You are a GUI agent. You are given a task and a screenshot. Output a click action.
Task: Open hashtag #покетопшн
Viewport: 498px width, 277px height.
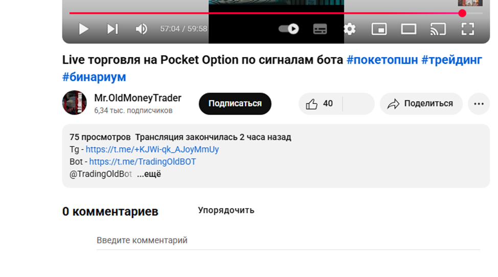click(382, 60)
